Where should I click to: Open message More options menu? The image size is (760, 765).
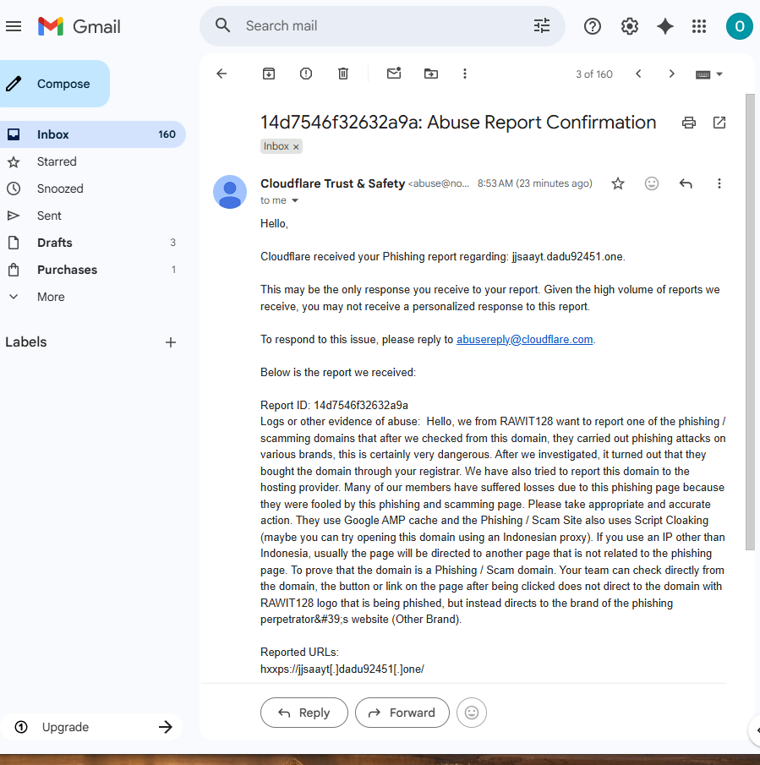click(x=719, y=183)
